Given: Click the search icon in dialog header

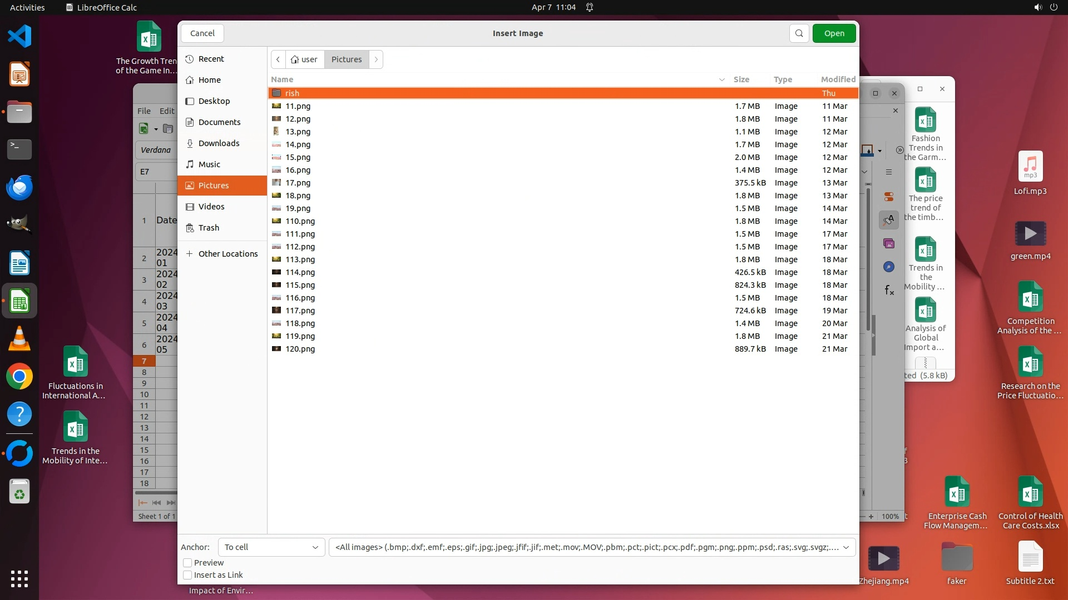Looking at the screenshot, I should tap(799, 33).
